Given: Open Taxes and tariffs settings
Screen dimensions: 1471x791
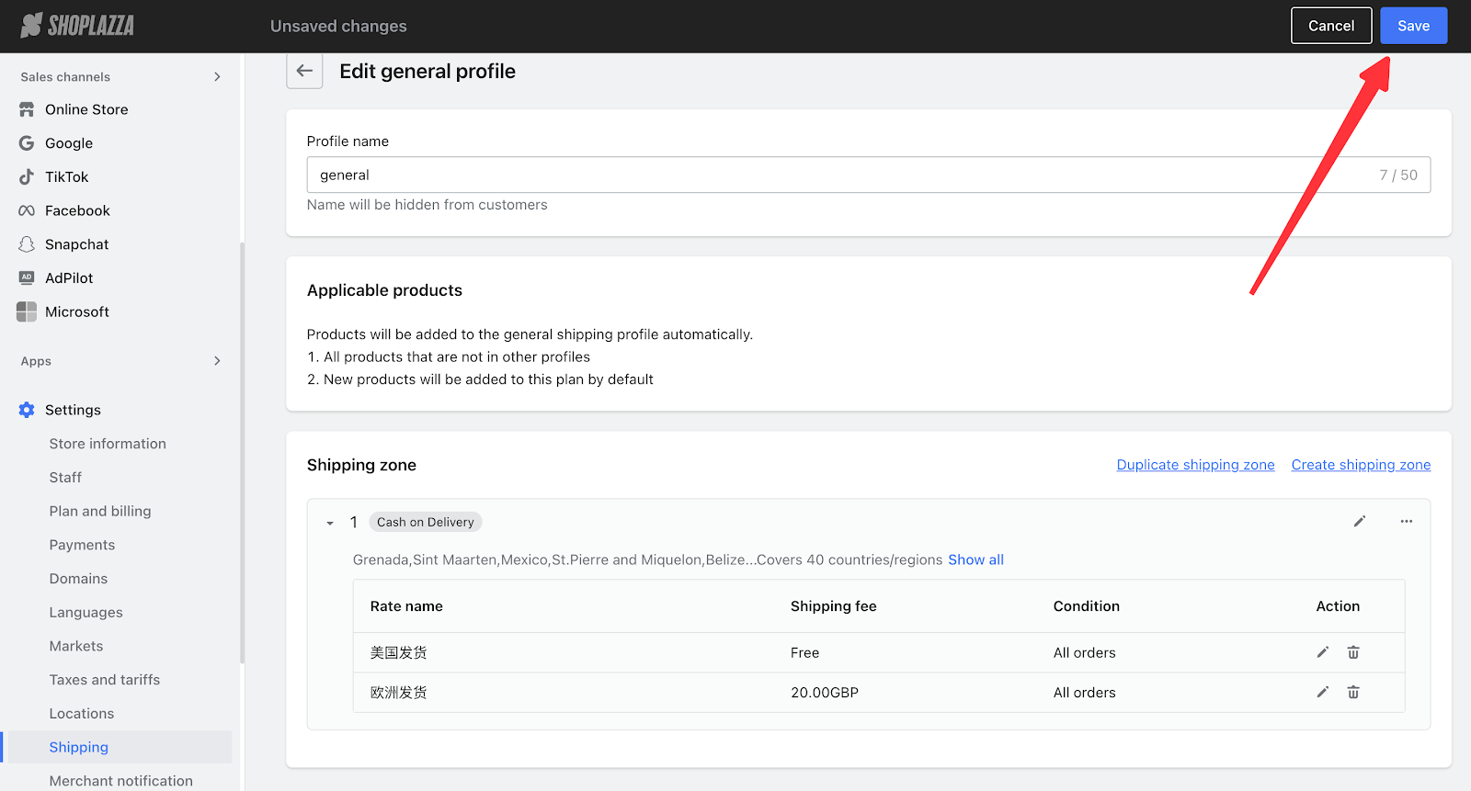Looking at the screenshot, I should [x=104, y=680].
